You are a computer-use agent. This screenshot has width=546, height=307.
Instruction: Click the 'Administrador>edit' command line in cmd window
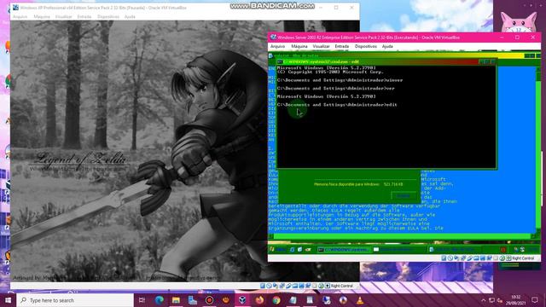[x=337, y=104]
